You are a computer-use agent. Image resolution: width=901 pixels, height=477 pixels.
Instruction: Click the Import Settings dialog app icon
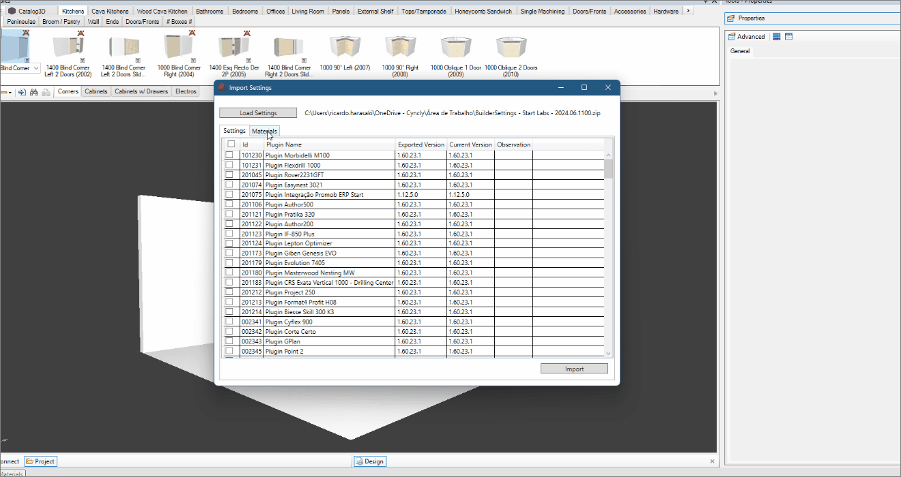click(222, 87)
